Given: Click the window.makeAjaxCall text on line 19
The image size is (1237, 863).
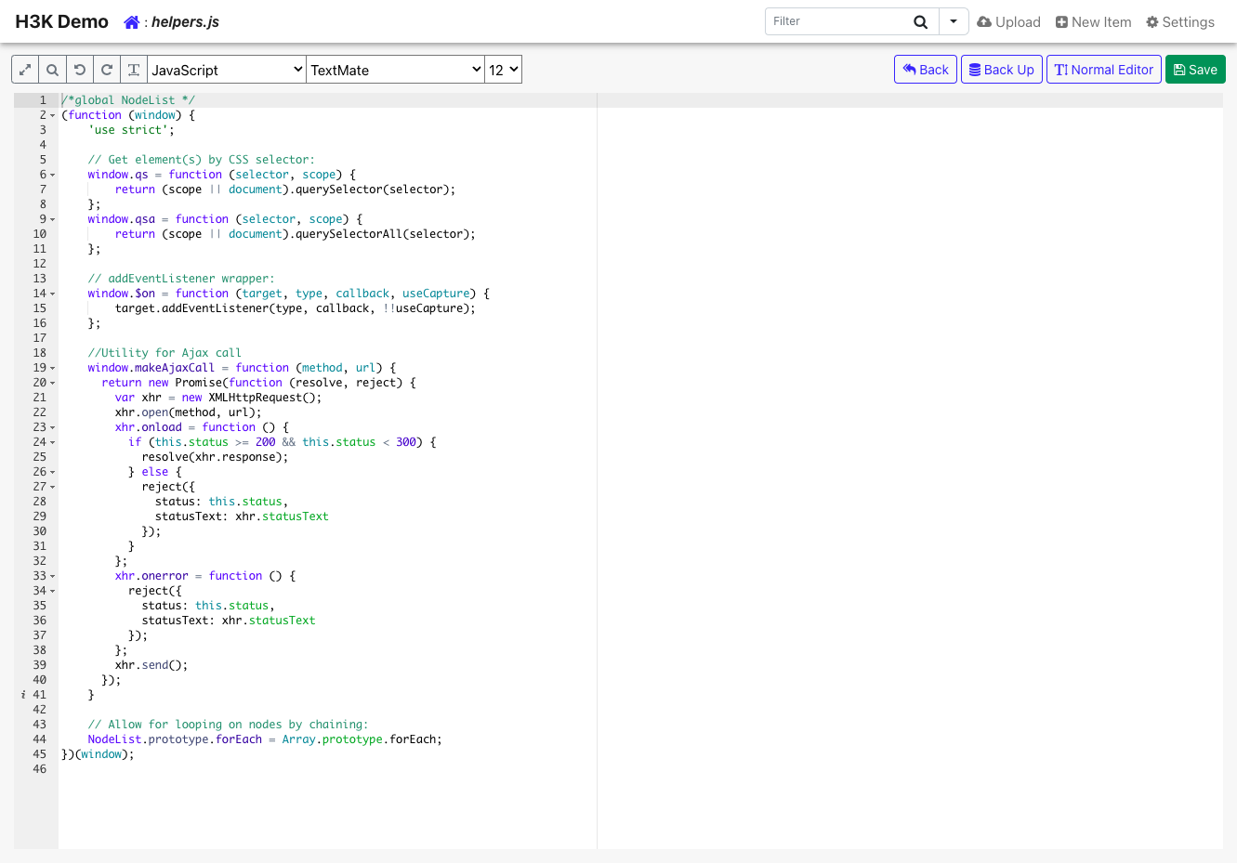Looking at the screenshot, I should [151, 368].
